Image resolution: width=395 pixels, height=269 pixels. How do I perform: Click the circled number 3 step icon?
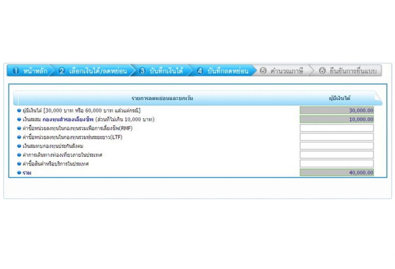(142, 71)
